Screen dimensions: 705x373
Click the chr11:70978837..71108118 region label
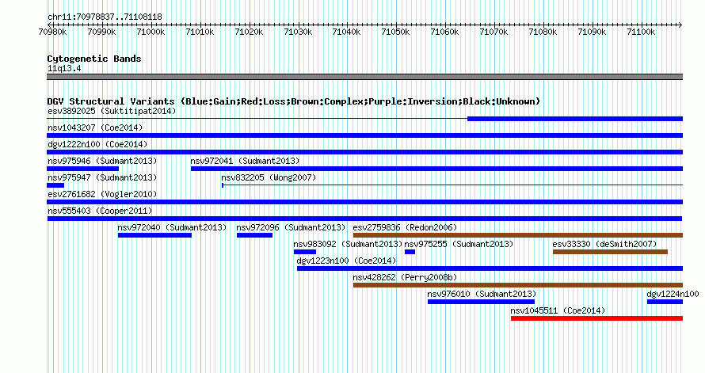tap(105, 17)
